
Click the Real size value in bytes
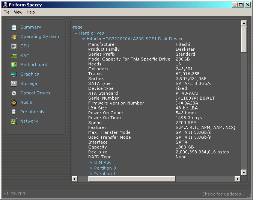[x=202, y=152]
